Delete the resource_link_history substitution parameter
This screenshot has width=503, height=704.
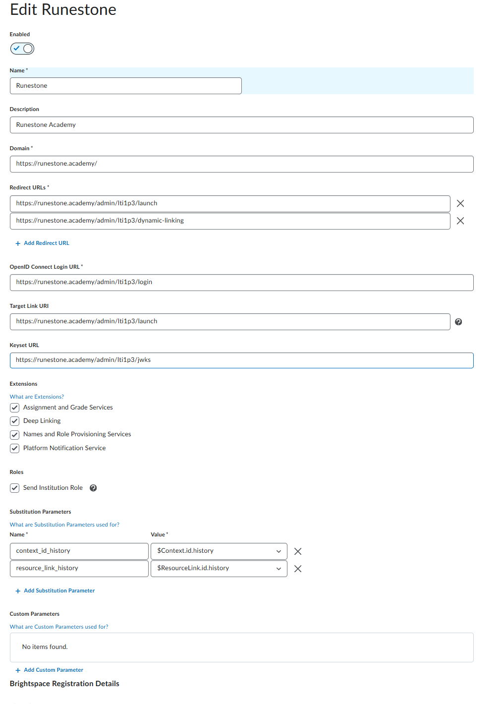[x=298, y=569]
